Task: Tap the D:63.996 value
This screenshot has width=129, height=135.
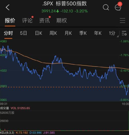Action: coord(36,133)
